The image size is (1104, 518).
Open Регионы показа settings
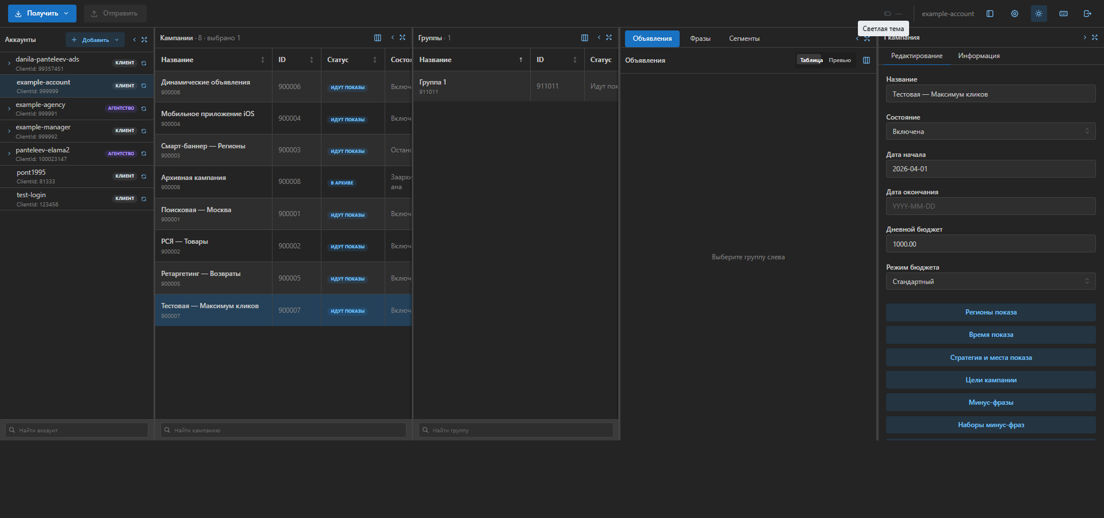991,312
